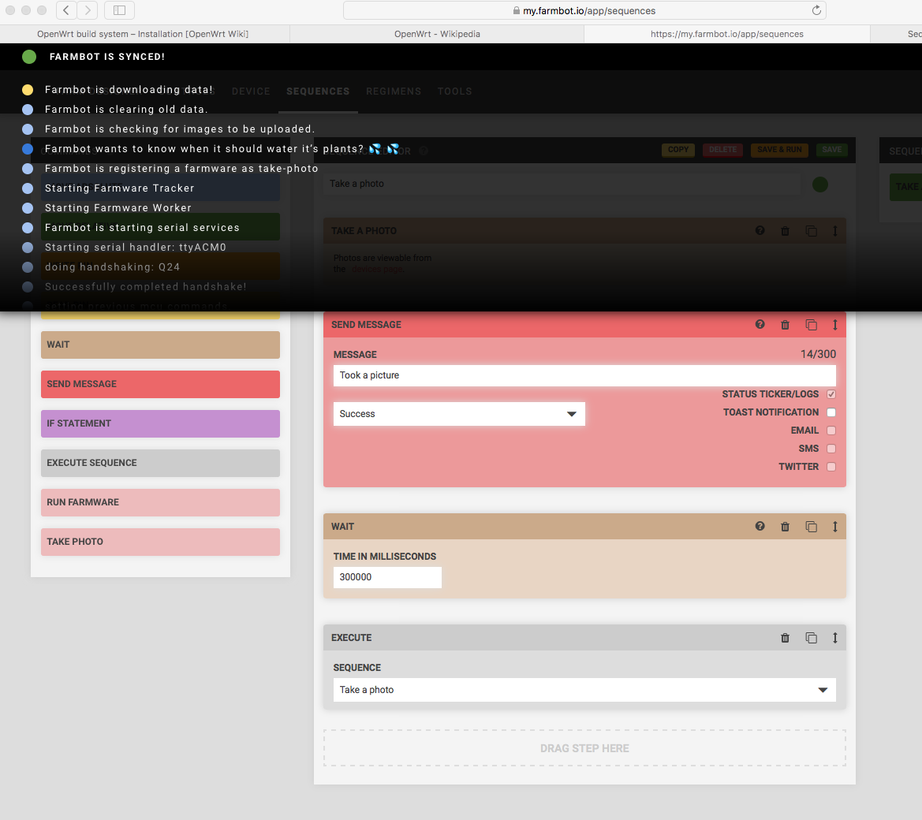
Task: Duplicate the Take a Photo step
Action: [x=812, y=231]
